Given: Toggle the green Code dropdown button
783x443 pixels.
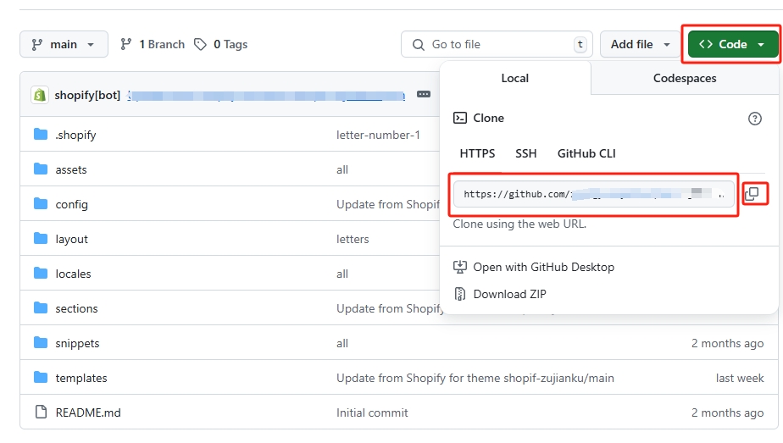Looking at the screenshot, I should pos(732,44).
